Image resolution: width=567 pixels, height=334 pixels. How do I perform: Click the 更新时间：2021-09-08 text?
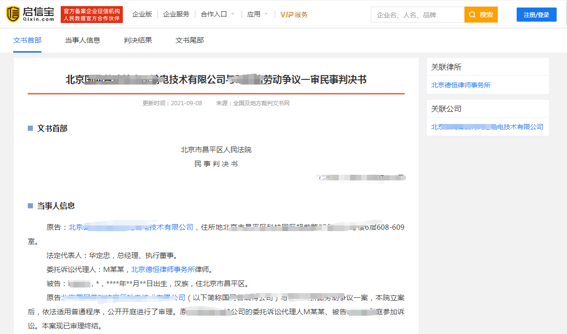click(x=172, y=103)
